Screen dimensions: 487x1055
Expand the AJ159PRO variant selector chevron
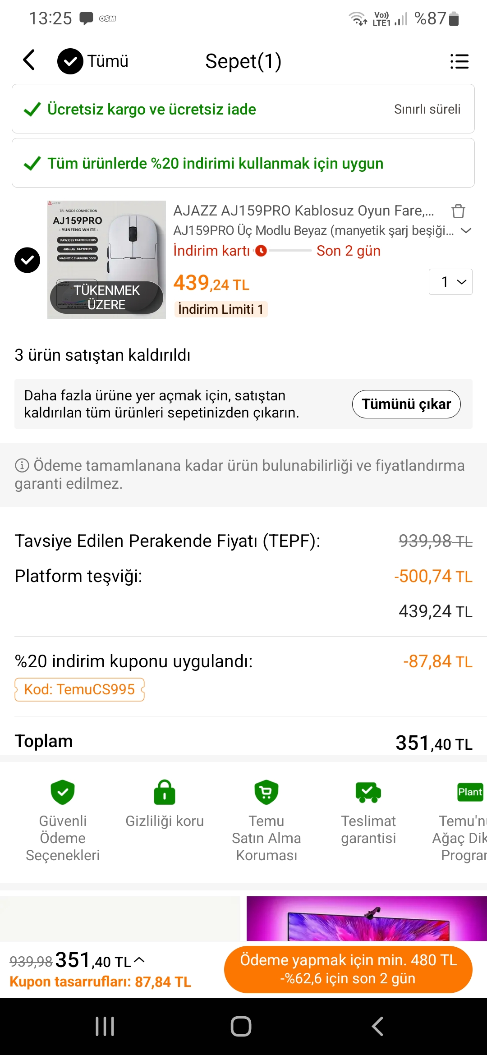(466, 231)
